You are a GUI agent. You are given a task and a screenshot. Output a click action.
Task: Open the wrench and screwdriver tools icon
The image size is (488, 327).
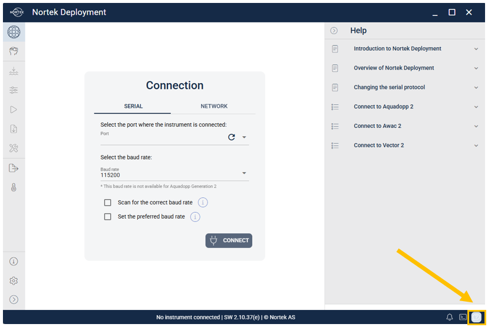pyautogui.click(x=14, y=148)
